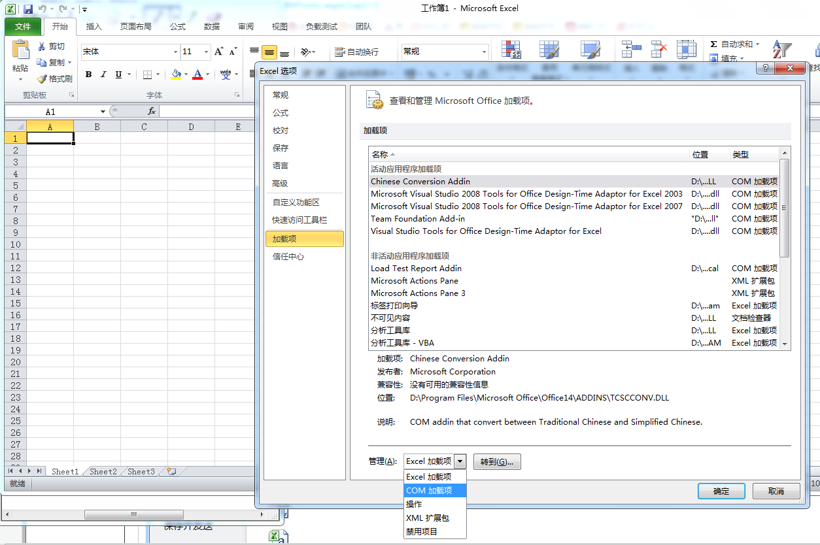Click the Save icon in quick access toolbar

click(x=28, y=10)
